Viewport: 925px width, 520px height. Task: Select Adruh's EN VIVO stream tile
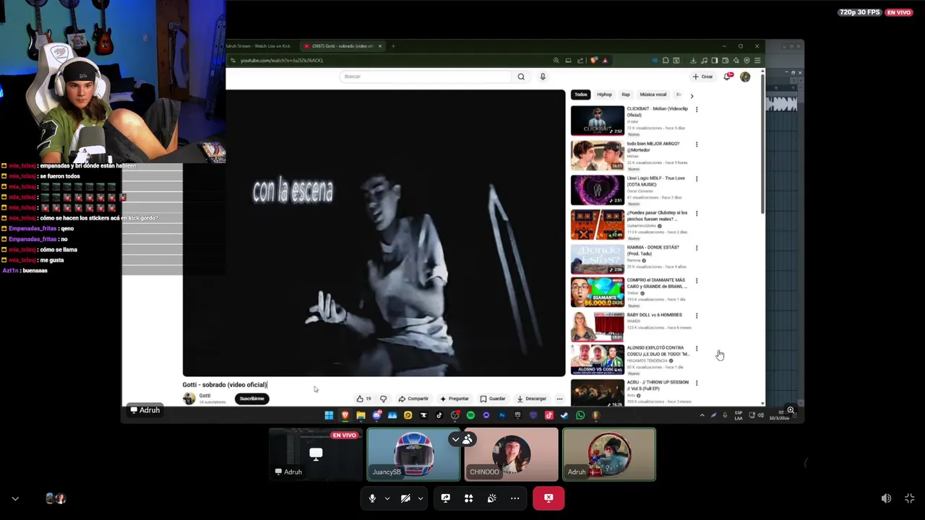[x=316, y=454]
